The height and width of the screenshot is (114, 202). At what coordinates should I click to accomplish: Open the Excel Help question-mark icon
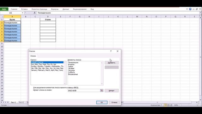tap(190, 9)
